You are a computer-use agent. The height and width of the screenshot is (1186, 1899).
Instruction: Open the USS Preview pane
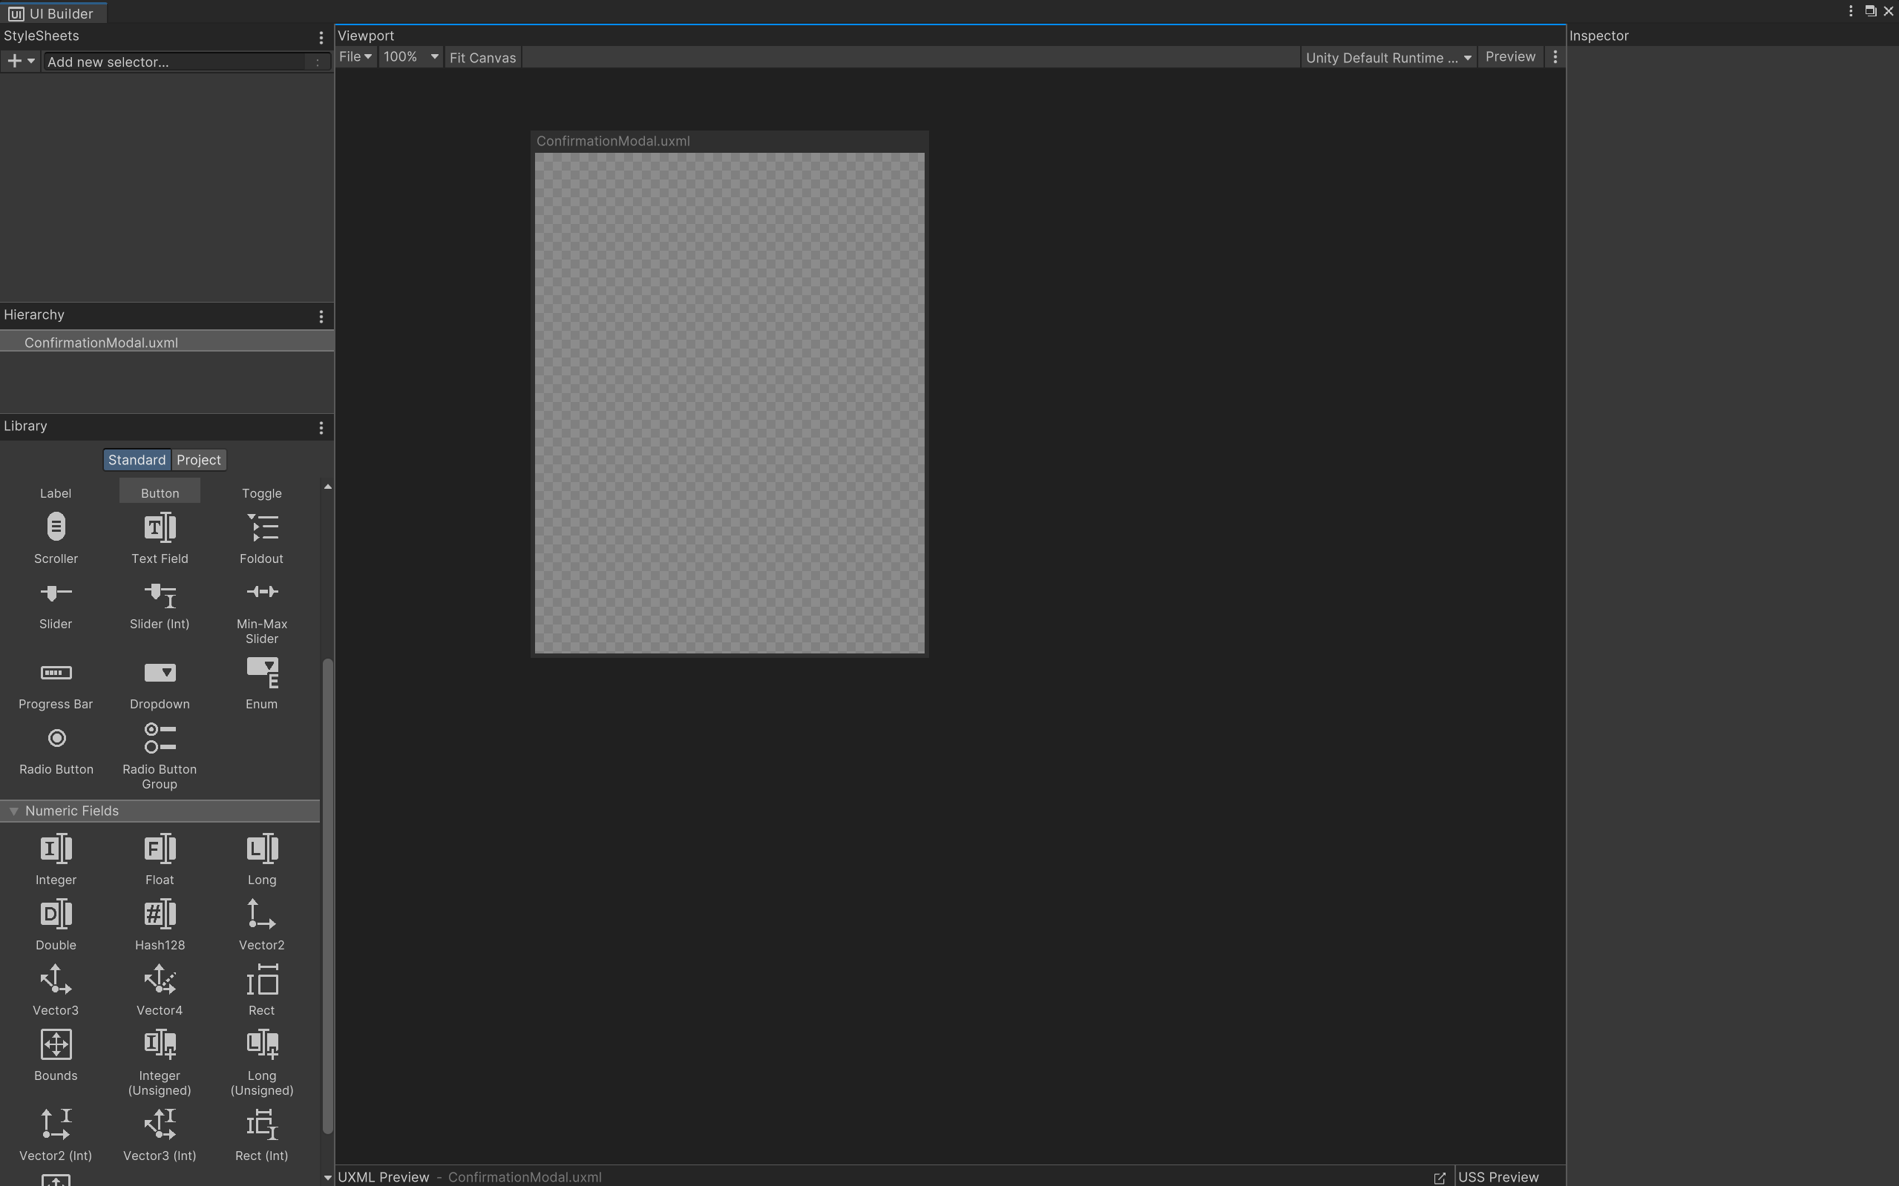(1498, 1176)
